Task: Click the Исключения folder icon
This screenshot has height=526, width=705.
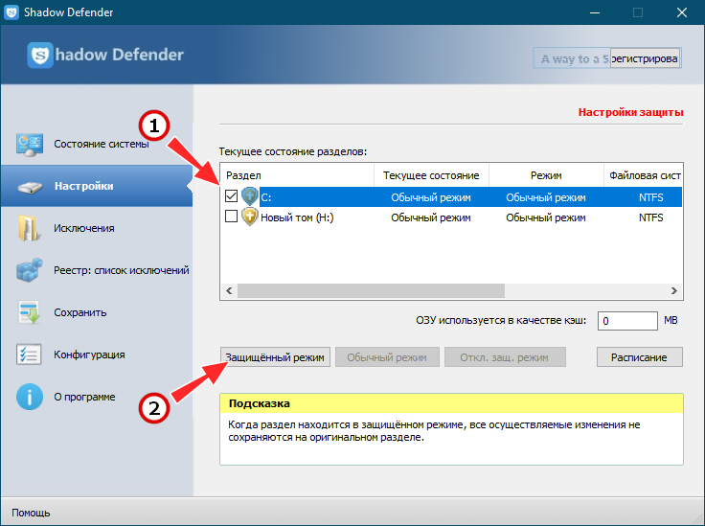Action: pyautogui.click(x=29, y=228)
